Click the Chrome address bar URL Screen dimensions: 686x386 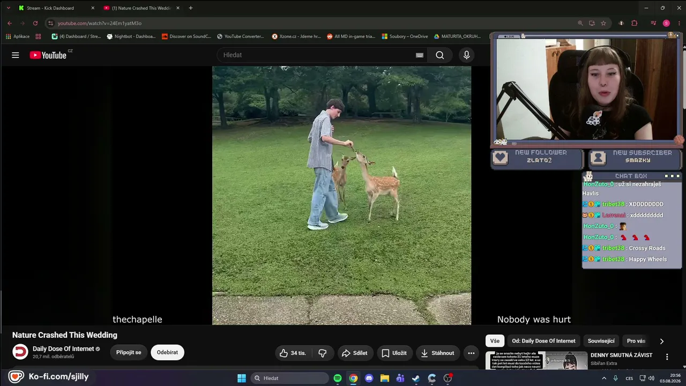100,23
